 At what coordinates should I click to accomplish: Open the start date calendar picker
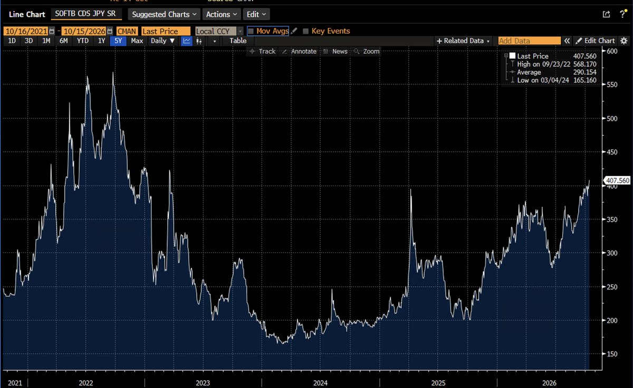click(x=52, y=31)
